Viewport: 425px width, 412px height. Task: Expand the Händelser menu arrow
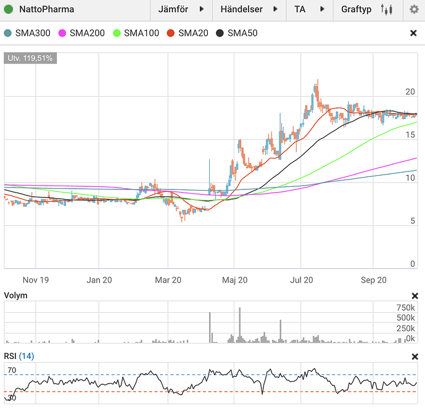coord(275,9)
